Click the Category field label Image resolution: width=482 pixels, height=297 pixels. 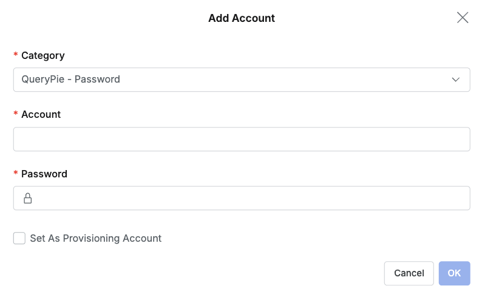pos(43,55)
